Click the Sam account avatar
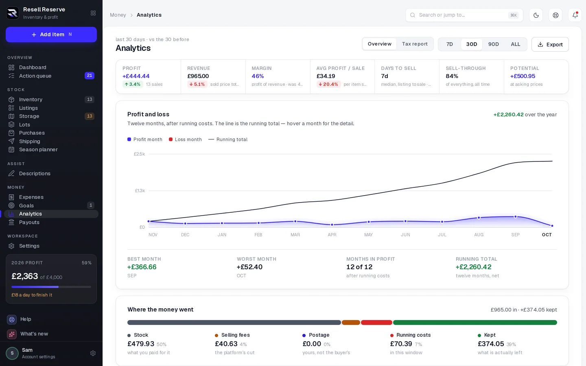 tap(12, 353)
